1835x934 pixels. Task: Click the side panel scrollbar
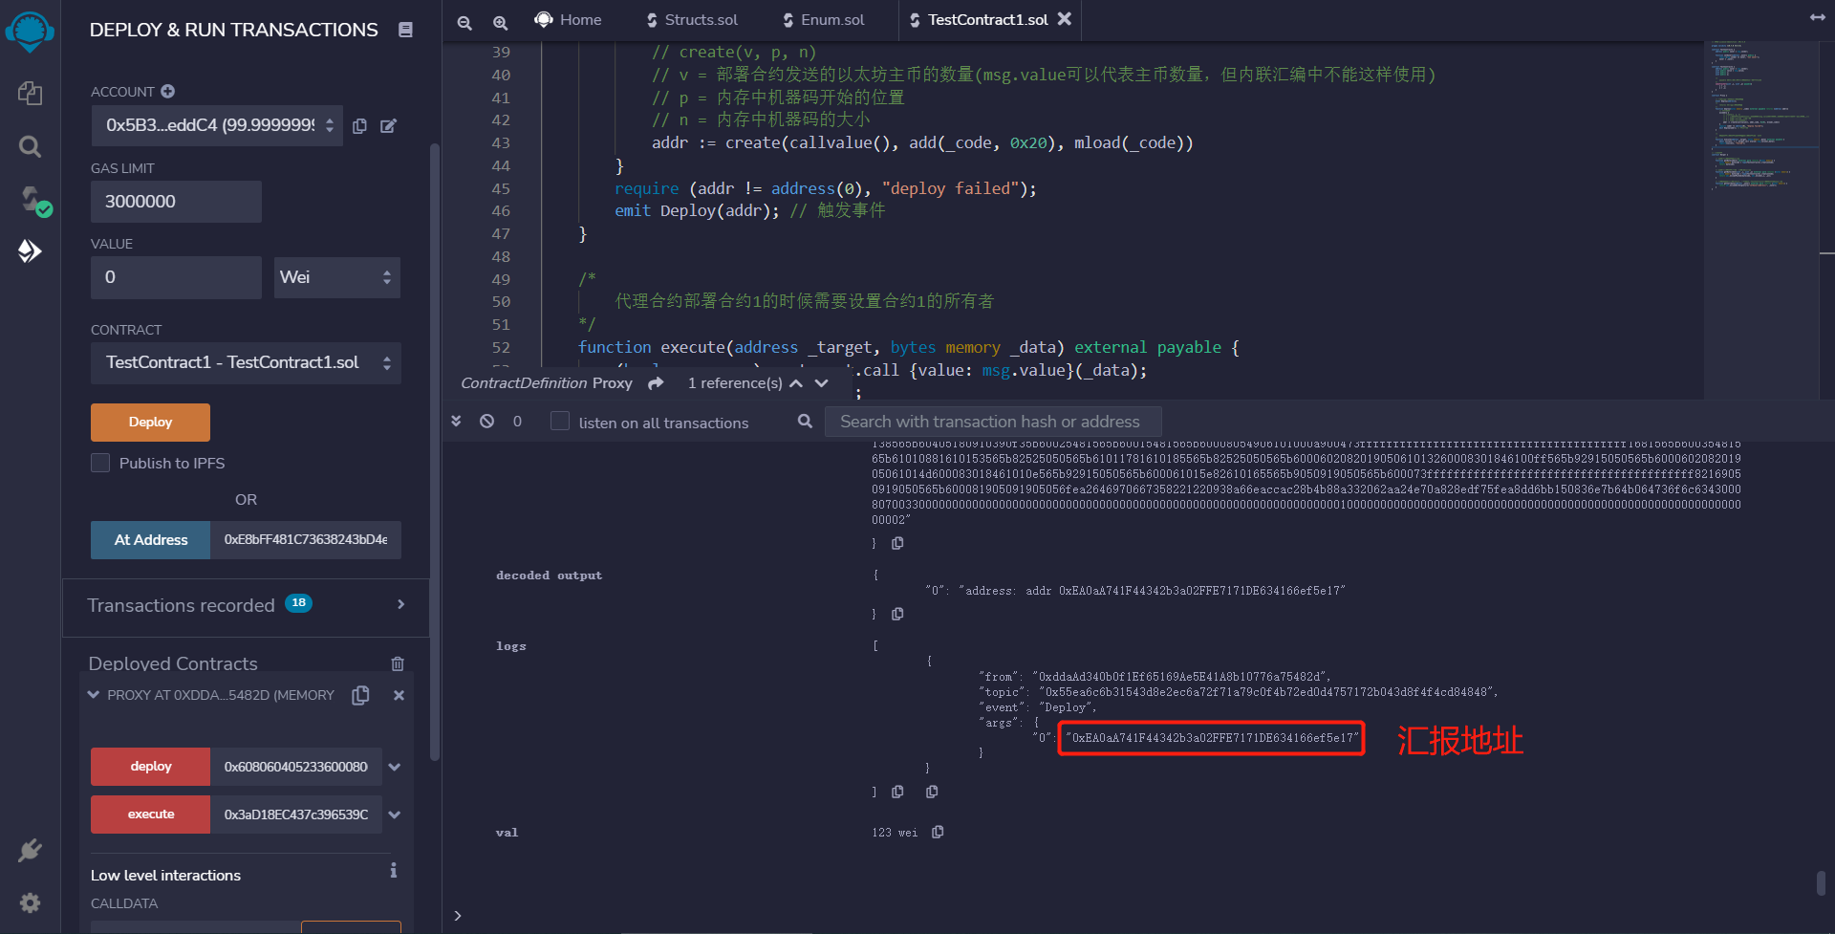click(x=435, y=451)
